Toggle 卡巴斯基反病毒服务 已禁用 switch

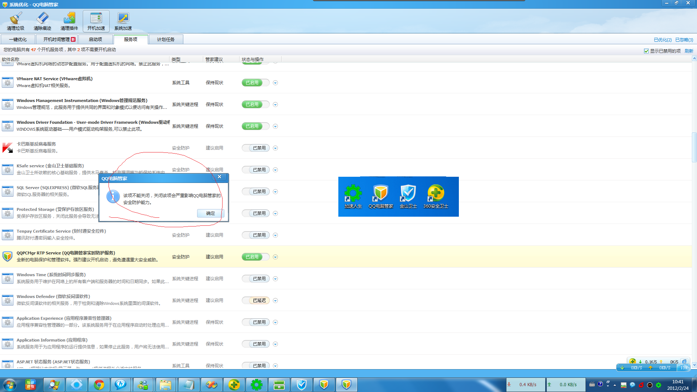(256, 148)
